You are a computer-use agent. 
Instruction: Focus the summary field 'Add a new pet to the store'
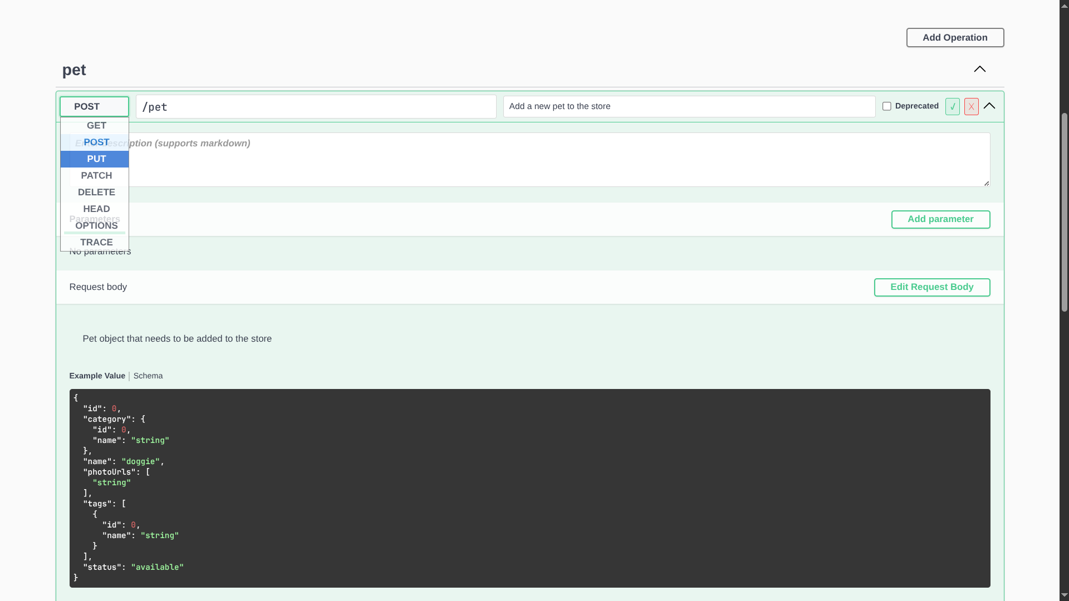coord(689,106)
